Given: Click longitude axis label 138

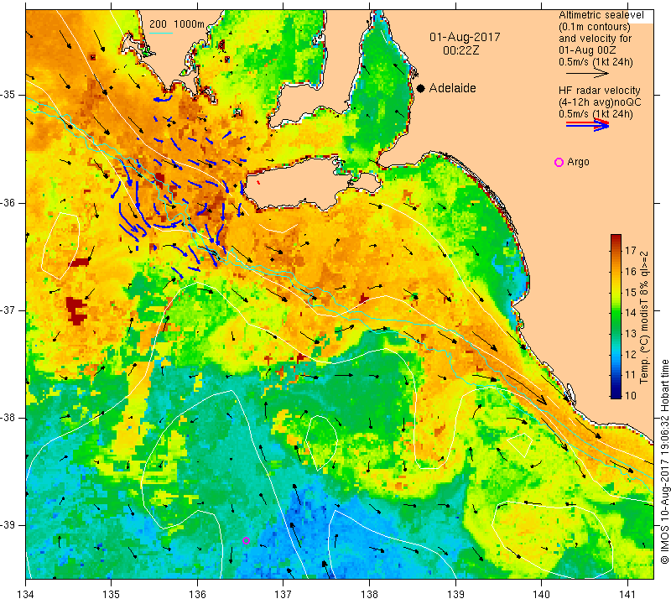Looking at the screenshot, I should coord(369,595).
